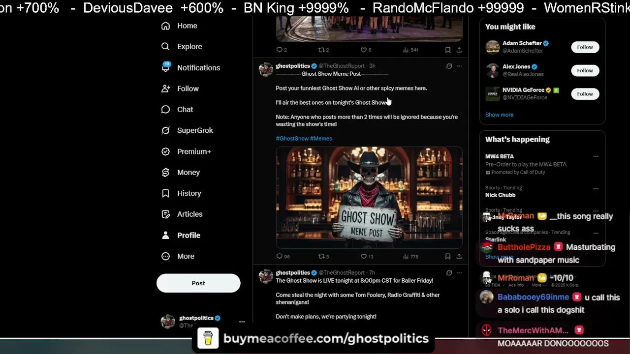
Task: Repost the post showing 2 reposts
Action: (323, 50)
